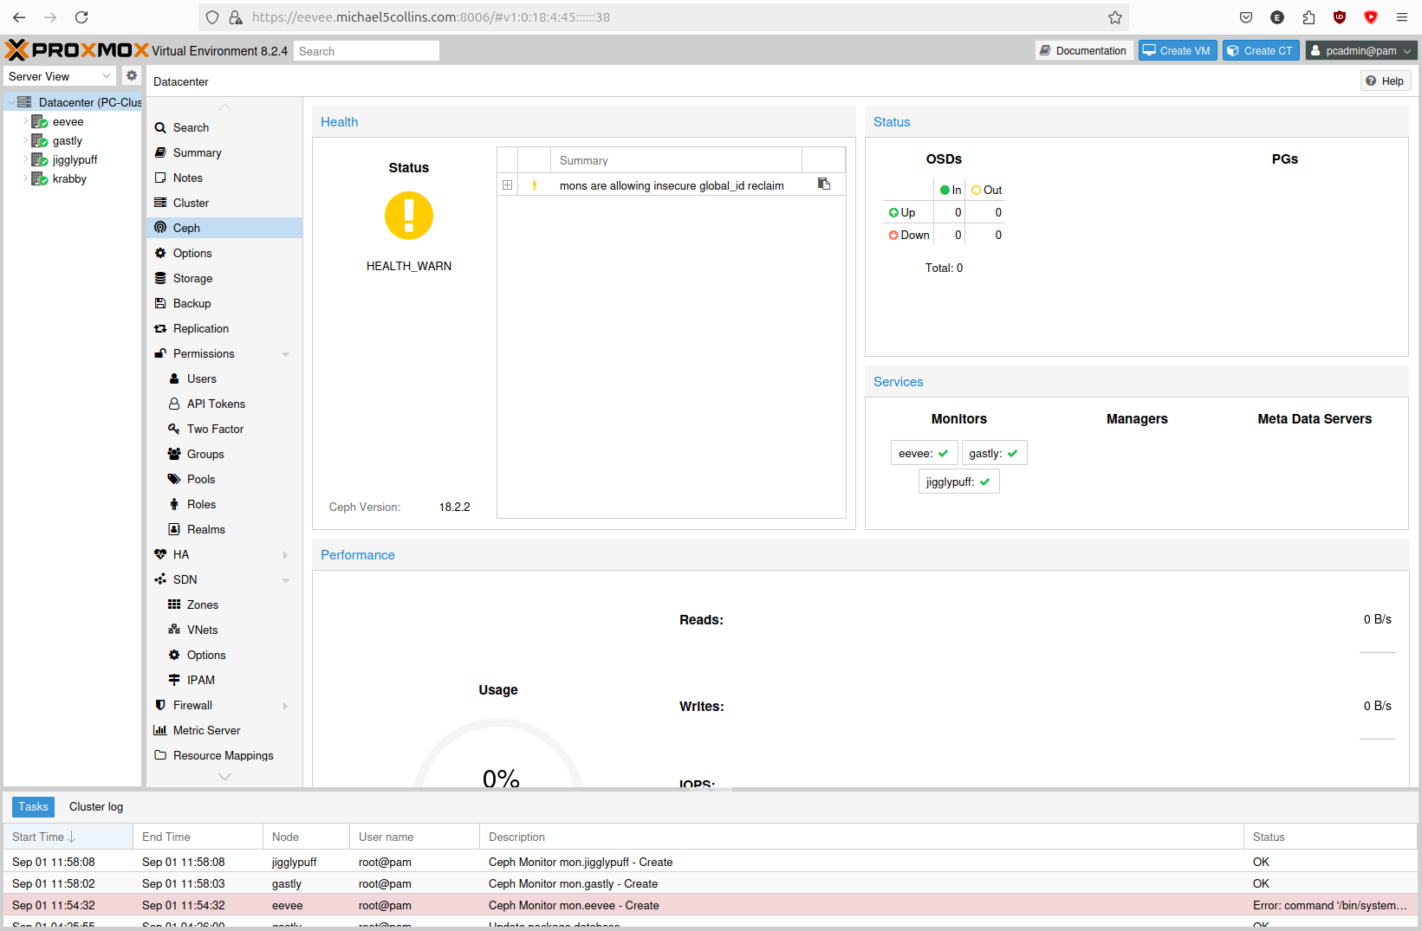The height and width of the screenshot is (931, 1422).
Task: Click the Pocket save icon in toolbar
Action: [1246, 17]
